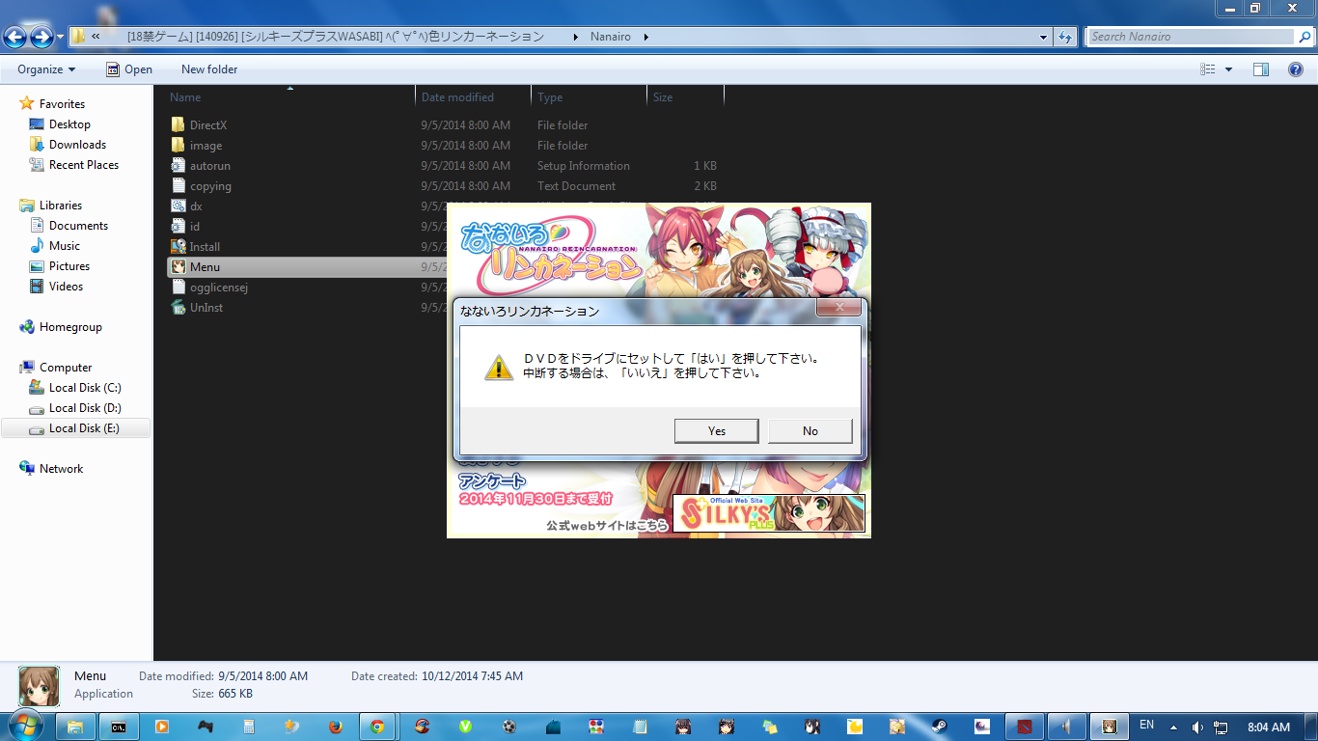1318x741 pixels.
Task: Open the Organize menu
Action: coord(46,69)
